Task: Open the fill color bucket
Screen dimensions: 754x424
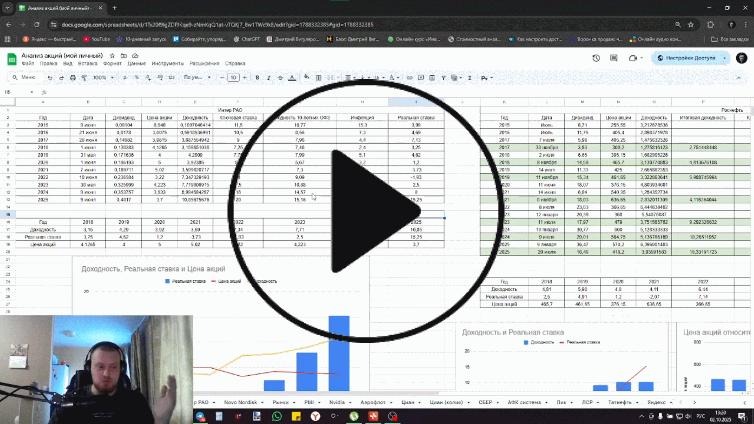Action: (306, 77)
